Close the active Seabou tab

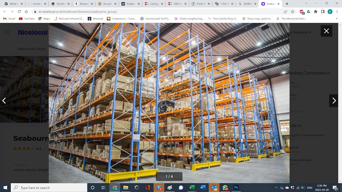coord(279,4)
